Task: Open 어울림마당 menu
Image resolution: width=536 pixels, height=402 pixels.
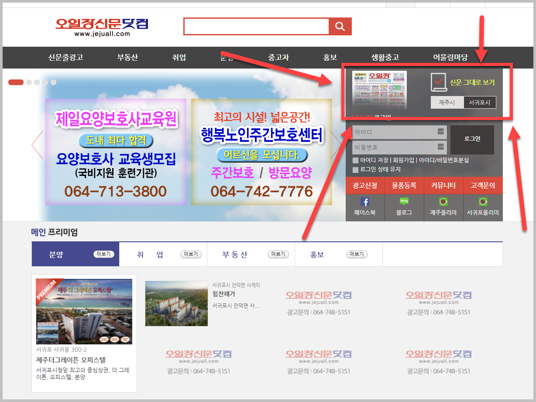Action: [450, 58]
